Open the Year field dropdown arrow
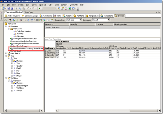Image resolution: width=163 pixels, height=114 pixels. point(61,42)
